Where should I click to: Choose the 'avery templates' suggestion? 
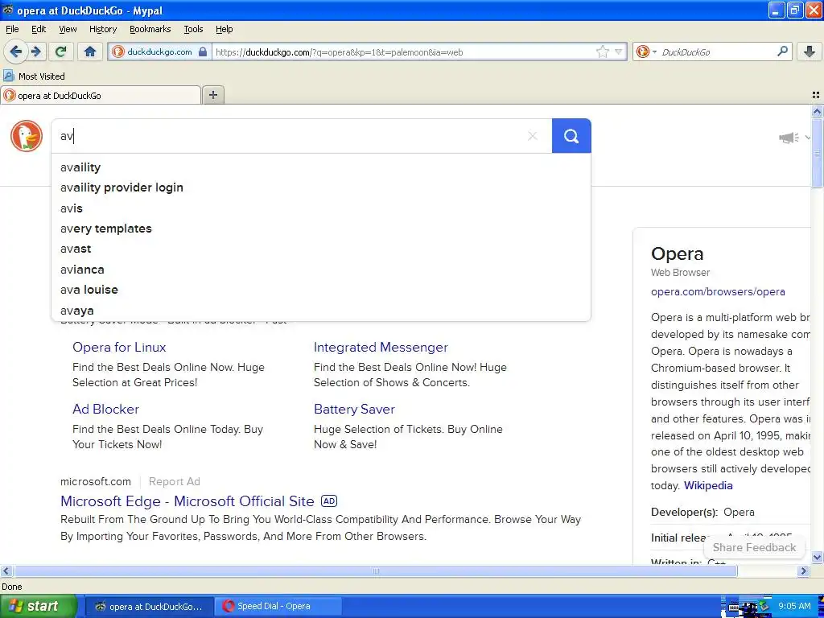coord(321,229)
